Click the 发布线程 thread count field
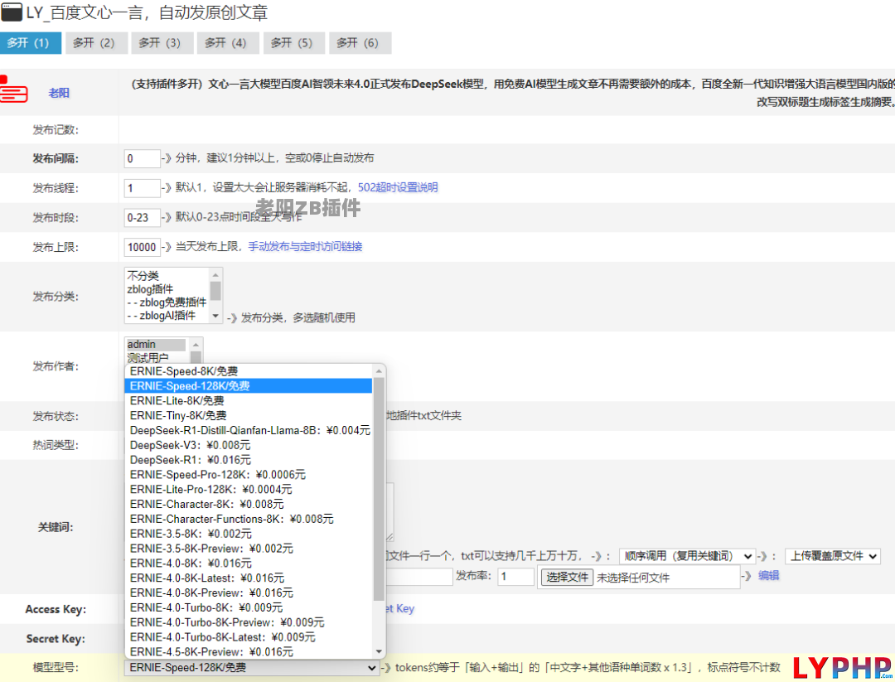The image size is (895, 682). click(x=143, y=188)
